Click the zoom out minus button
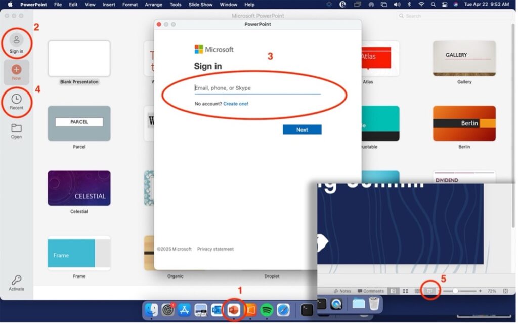Viewport: 518px width, 324px height. pos(440,291)
